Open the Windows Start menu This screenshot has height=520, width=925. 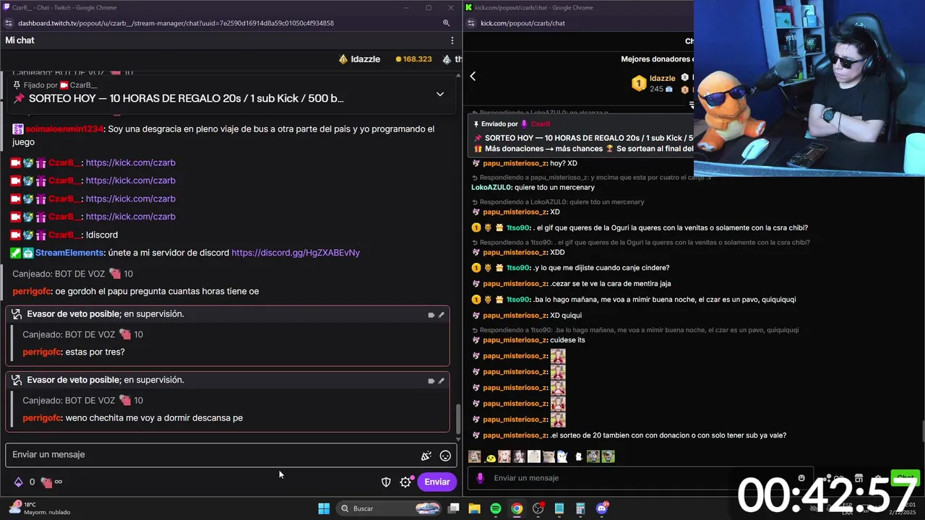(324, 508)
